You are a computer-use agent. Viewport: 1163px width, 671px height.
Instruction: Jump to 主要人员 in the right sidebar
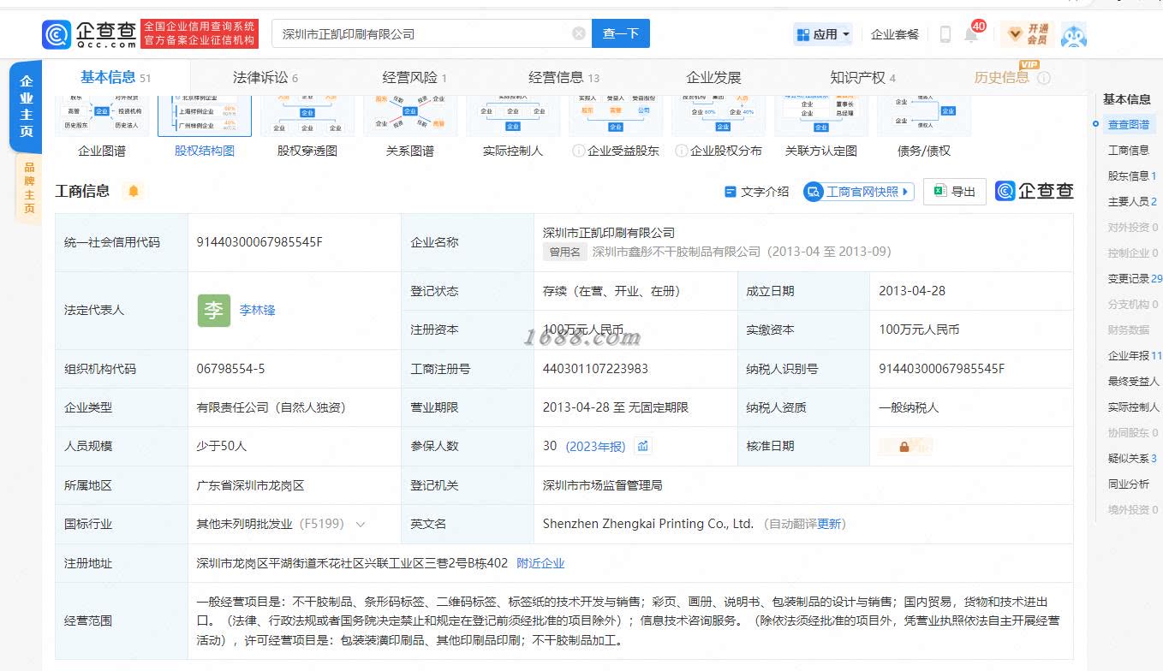coord(1132,202)
